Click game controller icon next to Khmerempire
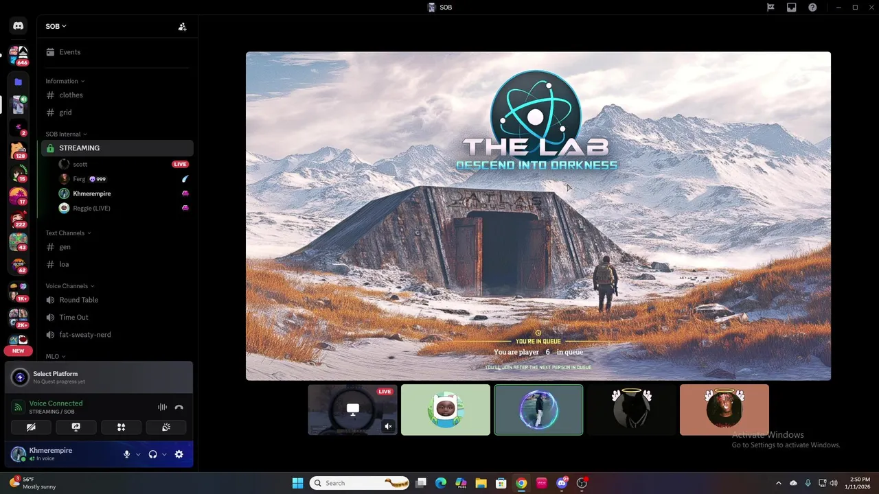The image size is (879, 494). [x=185, y=193]
